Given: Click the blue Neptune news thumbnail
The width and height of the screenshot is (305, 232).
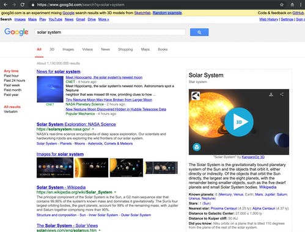Looking at the screenshot, I should tap(50, 89).
